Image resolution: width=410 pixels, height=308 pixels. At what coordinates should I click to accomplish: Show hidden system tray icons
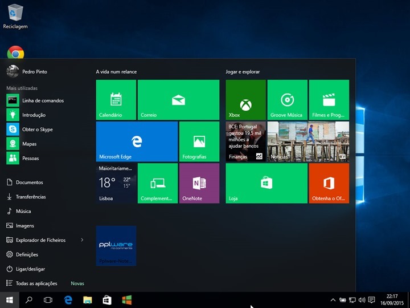tap(333, 300)
